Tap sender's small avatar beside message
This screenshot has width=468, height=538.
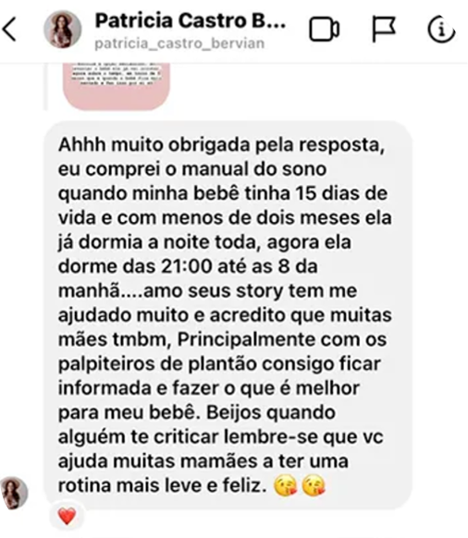(14, 493)
